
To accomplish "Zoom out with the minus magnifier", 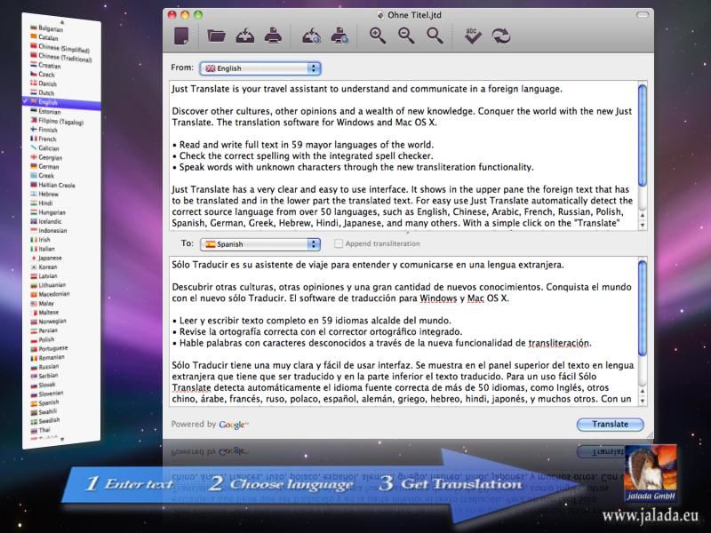I will [406, 36].
